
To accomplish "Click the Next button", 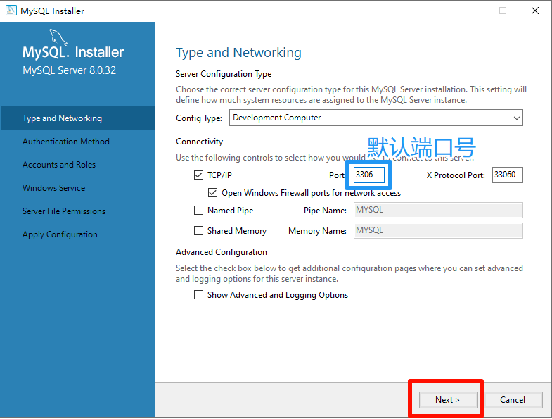I will point(448,399).
